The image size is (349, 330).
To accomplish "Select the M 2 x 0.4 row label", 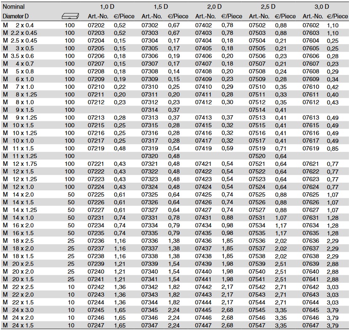I will click(x=20, y=25).
